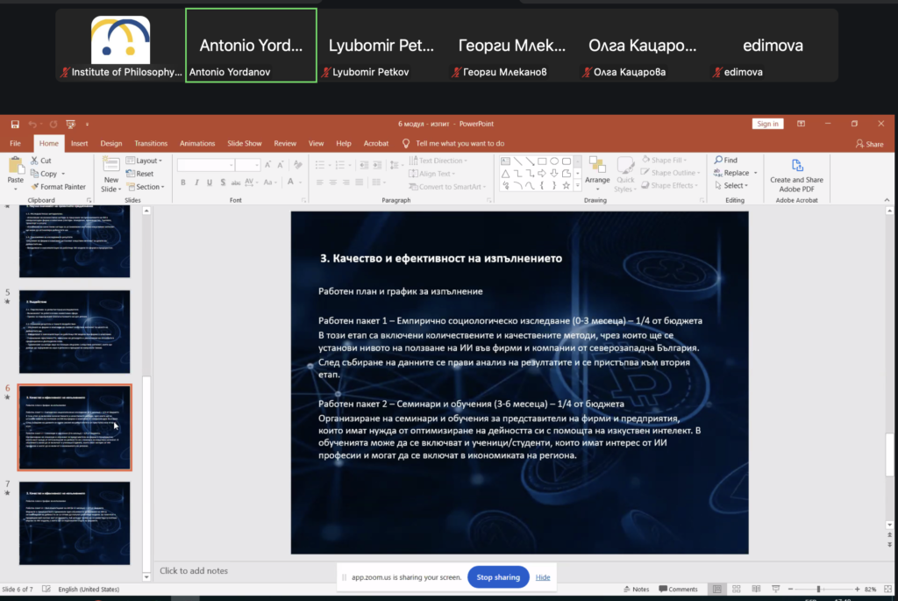This screenshot has height=601, width=898.
Task: Click the Normal view icon in status bar
Action: [717, 589]
